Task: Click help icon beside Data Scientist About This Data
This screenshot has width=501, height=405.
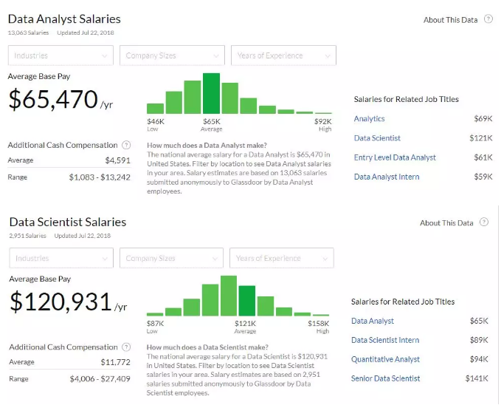Action: (484, 222)
